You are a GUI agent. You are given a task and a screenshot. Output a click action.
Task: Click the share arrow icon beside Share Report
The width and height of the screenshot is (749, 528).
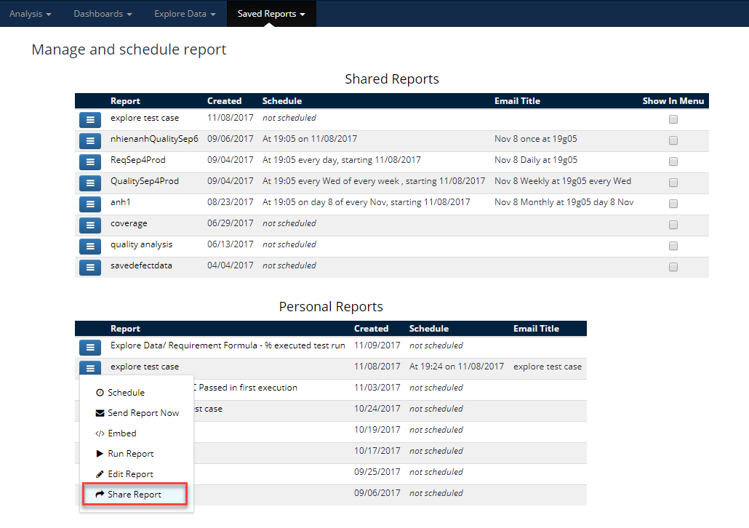pos(100,494)
